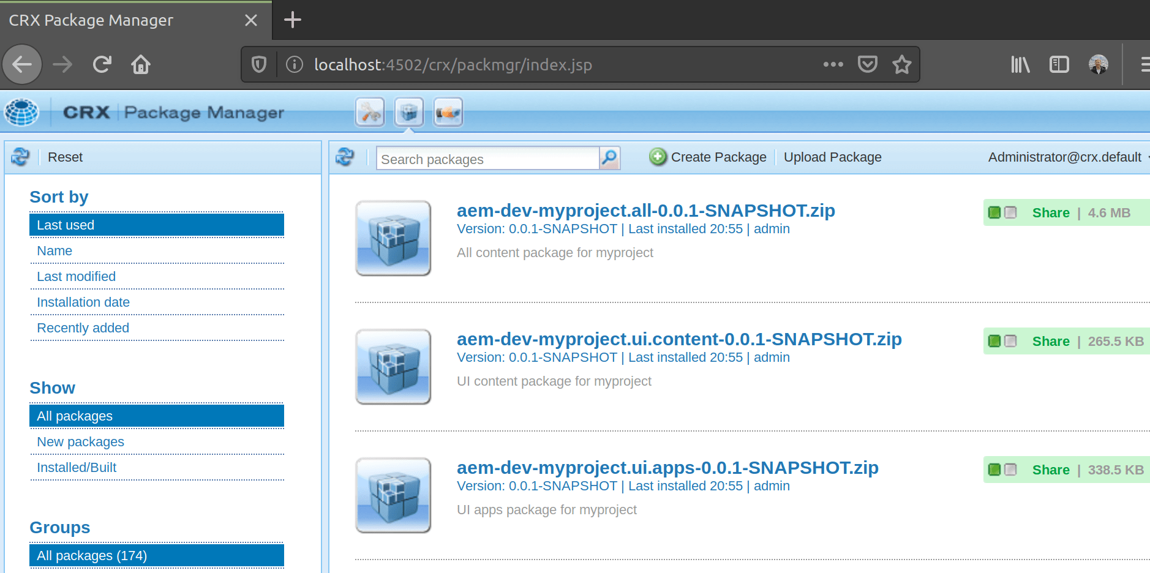
Task: Go back in browser history
Action: (x=23, y=64)
